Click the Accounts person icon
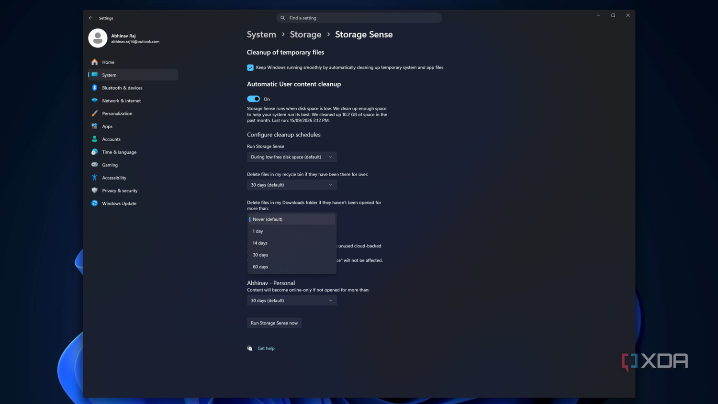This screenshot has width=718, height=404. (94, 139)
